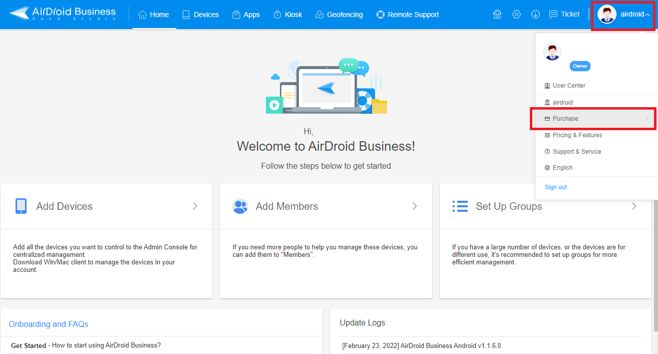This screenshot has width=658, height=354.
Task: Click the bank icon beside airdroid
Action: tap(547, 102)
